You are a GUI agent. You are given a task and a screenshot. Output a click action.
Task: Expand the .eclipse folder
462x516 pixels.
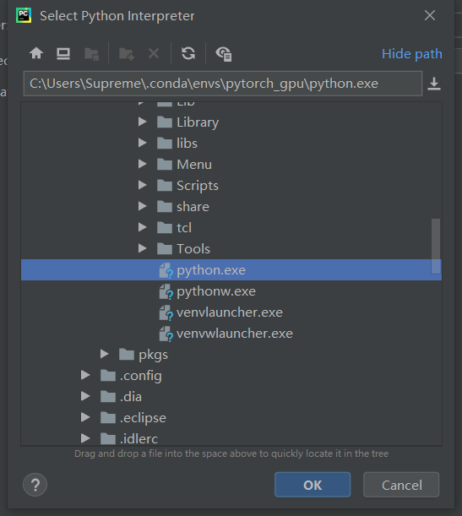pyautogui.click(x=85, y=417)
